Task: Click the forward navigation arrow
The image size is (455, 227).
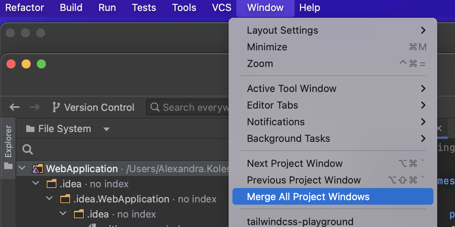Action: 35,107
